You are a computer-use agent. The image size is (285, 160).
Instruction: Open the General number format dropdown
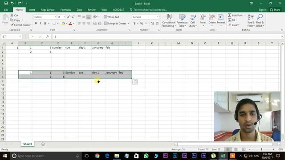[x=158, y=17]
